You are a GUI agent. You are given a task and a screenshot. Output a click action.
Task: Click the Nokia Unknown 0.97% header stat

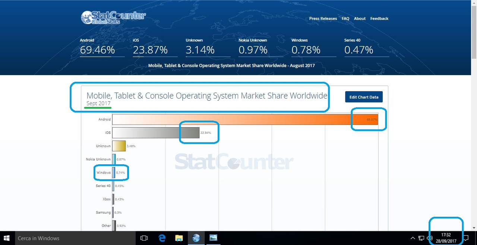261,47
